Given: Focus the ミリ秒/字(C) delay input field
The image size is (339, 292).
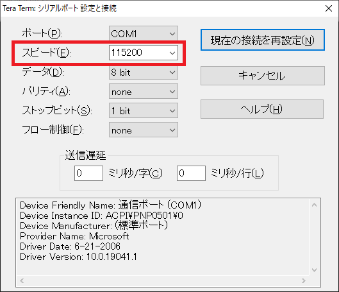Looking at the screenshot, I should click(x=88, y=173).
